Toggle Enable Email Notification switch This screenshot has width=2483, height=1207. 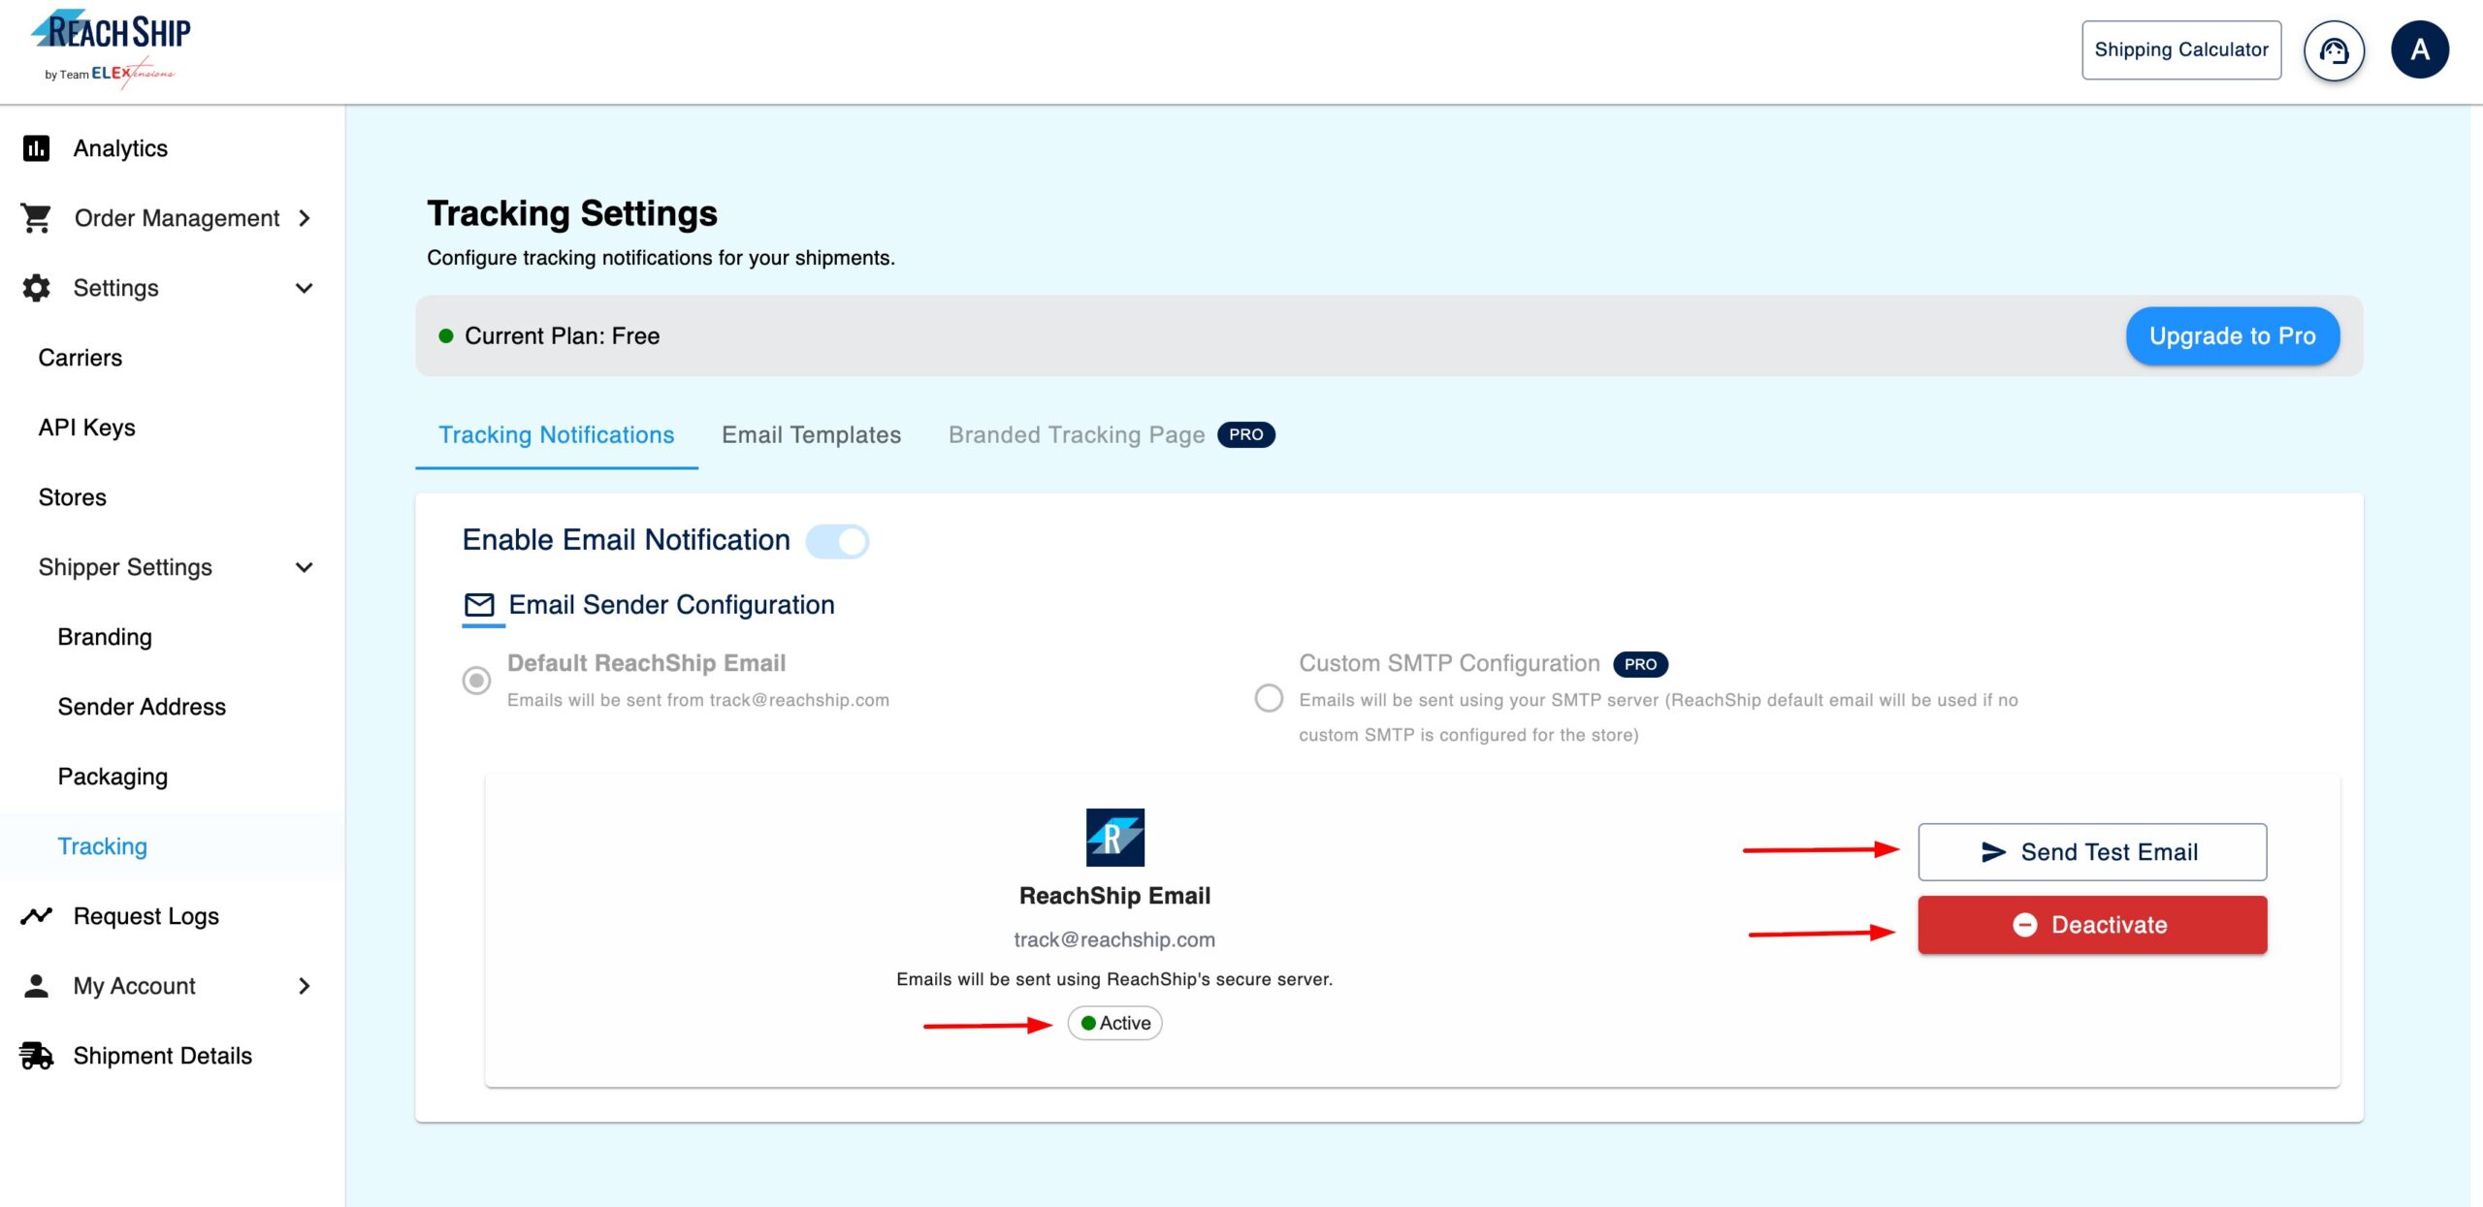[x=837, y=541]
